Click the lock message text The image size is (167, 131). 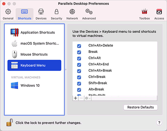(48, 123)
